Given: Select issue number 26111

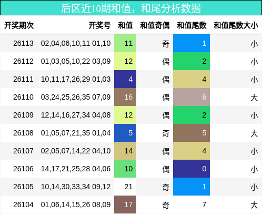Looking at the screenshot, I should [23, 79].
